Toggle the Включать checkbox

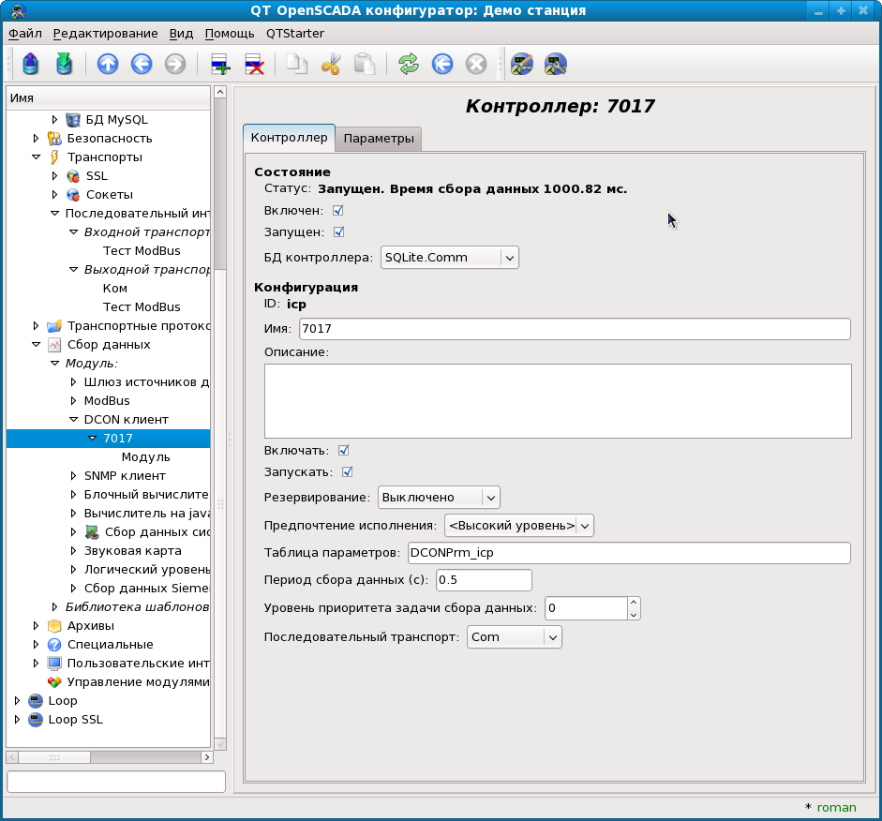344,451
